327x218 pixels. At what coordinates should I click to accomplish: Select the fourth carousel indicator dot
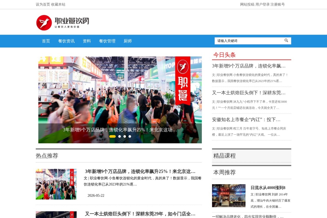coord(130,136)
